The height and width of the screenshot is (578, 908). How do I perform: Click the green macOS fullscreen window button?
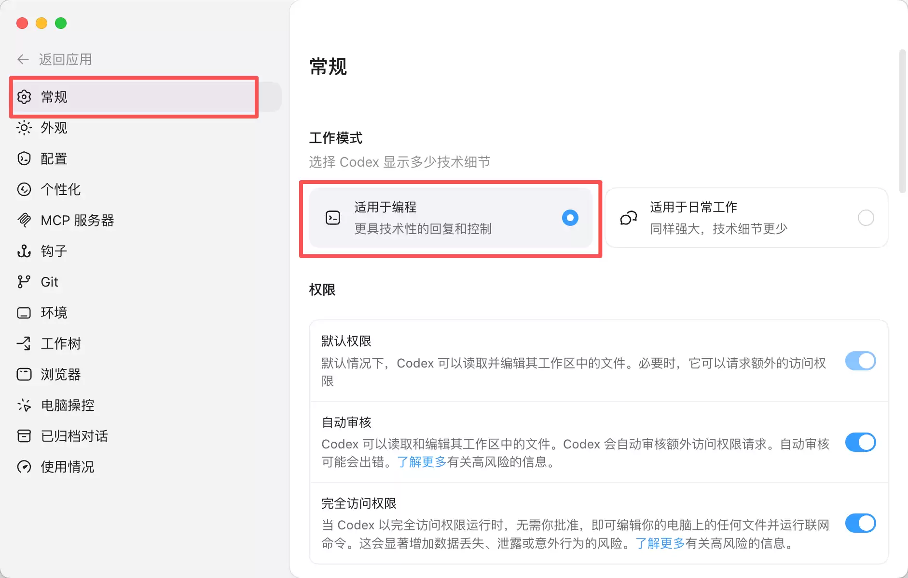point(61,23)
